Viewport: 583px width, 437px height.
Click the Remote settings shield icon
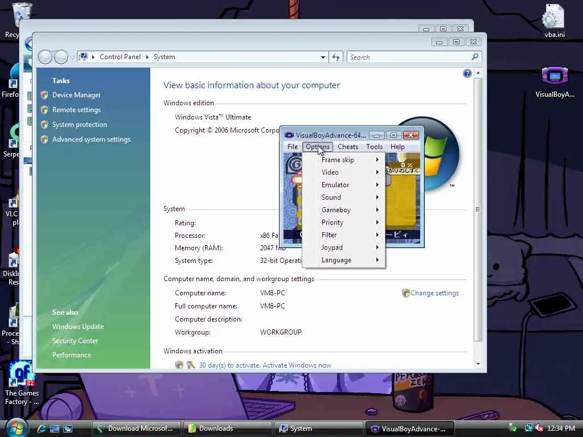pyautogui.click(x=44, y=110)
